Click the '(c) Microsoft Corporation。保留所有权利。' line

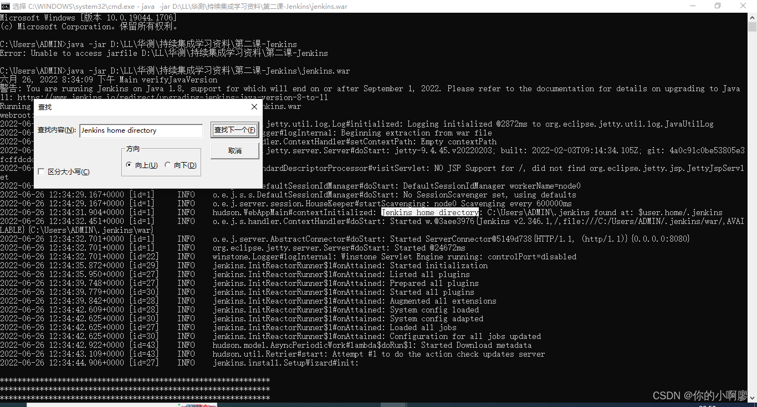point(89,27)
